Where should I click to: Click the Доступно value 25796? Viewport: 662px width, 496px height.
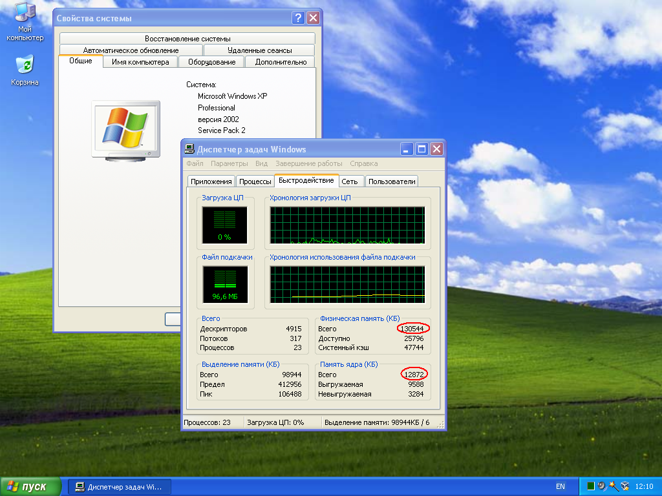[414, 338]
